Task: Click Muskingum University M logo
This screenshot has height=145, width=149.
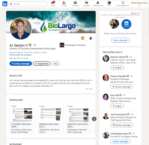Action: [x=62, y=45]
